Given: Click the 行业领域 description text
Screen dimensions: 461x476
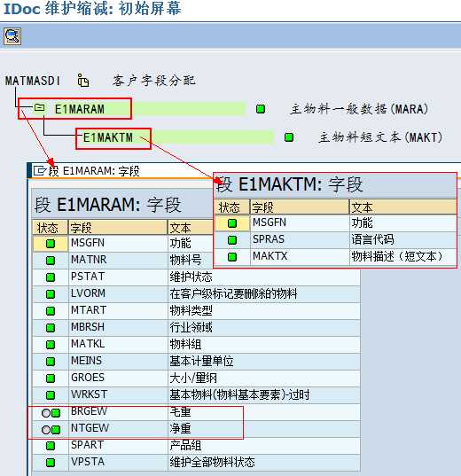Looking at the screenshot, I should 191,327.
